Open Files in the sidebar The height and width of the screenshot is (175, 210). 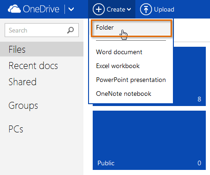pos(42,49)
